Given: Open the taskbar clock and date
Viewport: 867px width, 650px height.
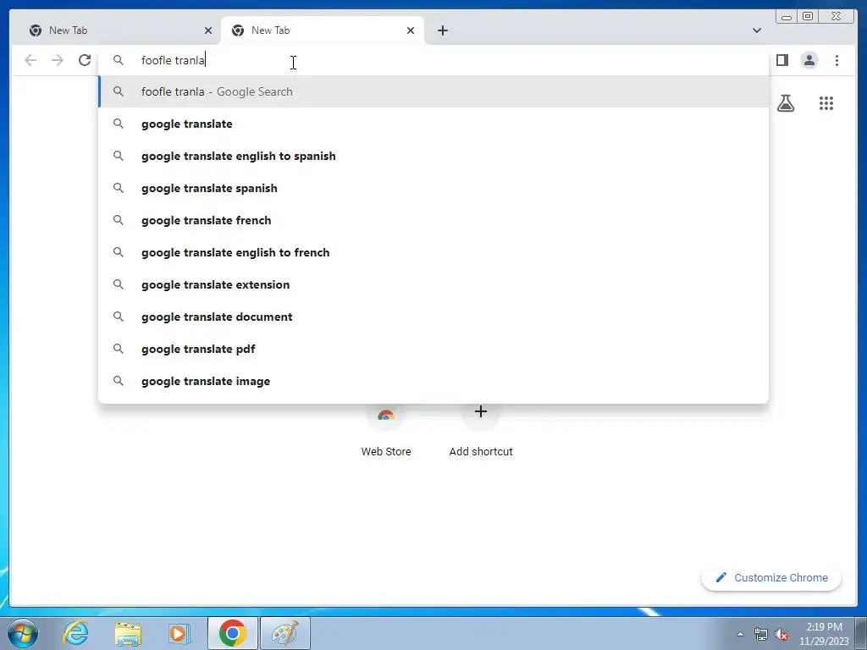Looking at the screenshot, I should click(824, 634).
